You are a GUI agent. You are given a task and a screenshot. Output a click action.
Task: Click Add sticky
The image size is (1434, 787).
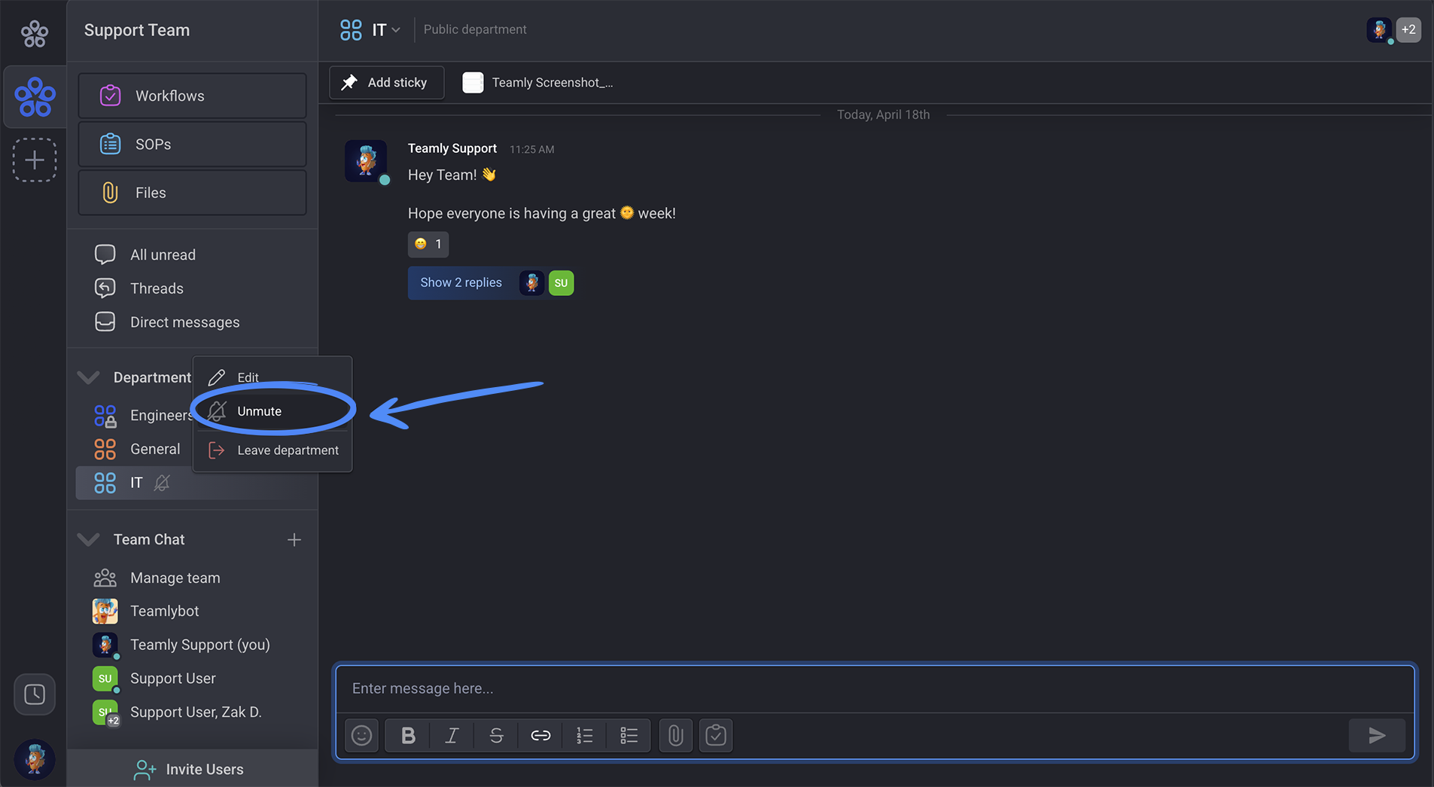[x=386, y=83]
